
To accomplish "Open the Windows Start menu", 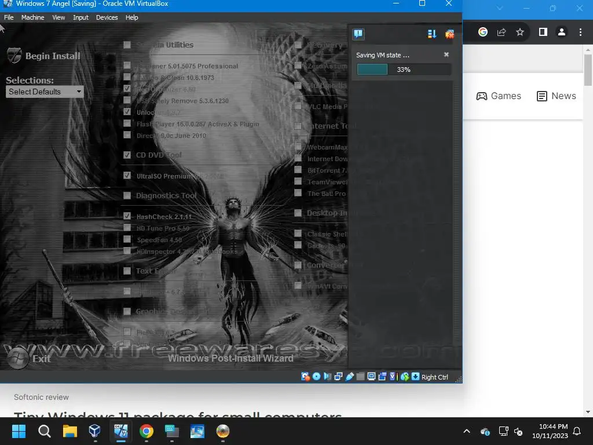I will (x=19, y=431).
